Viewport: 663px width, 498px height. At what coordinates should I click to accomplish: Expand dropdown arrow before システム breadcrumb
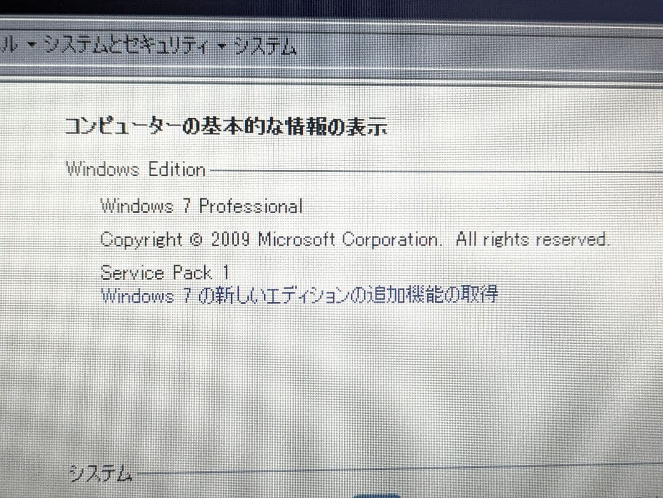tap(222, 46)
